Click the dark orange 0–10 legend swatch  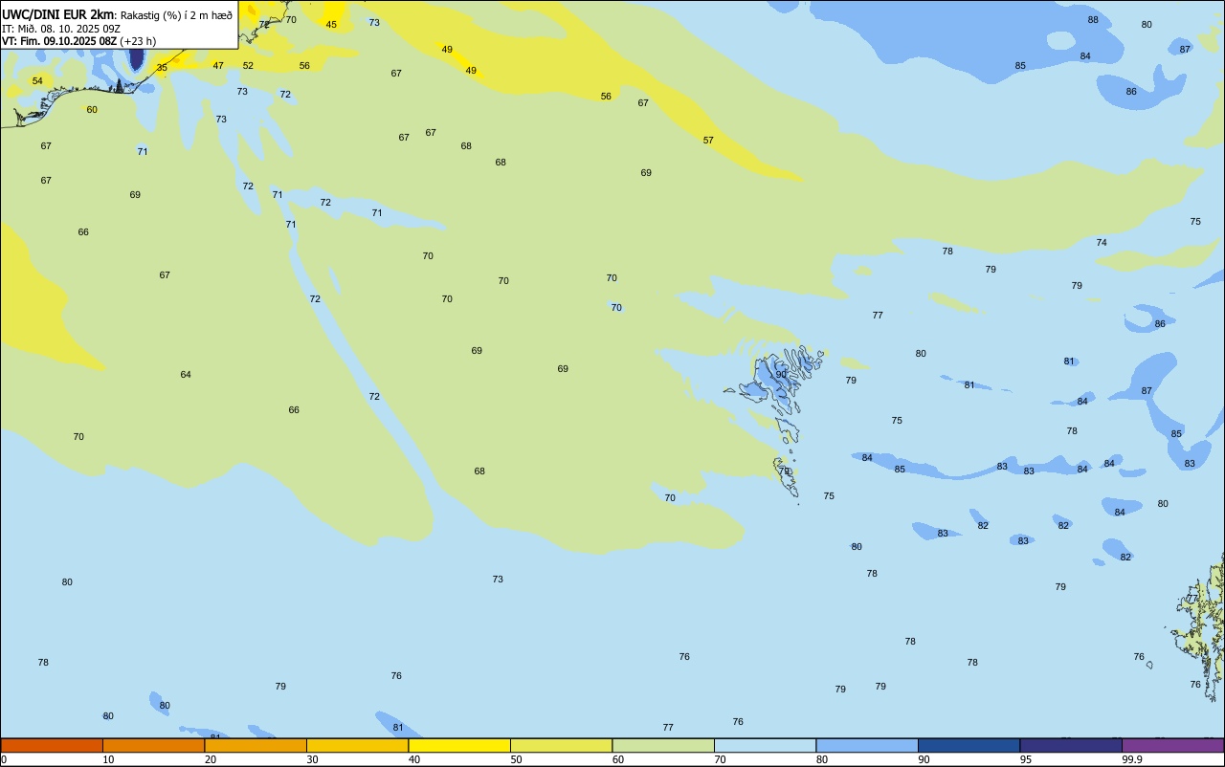[x=52, y=745]
